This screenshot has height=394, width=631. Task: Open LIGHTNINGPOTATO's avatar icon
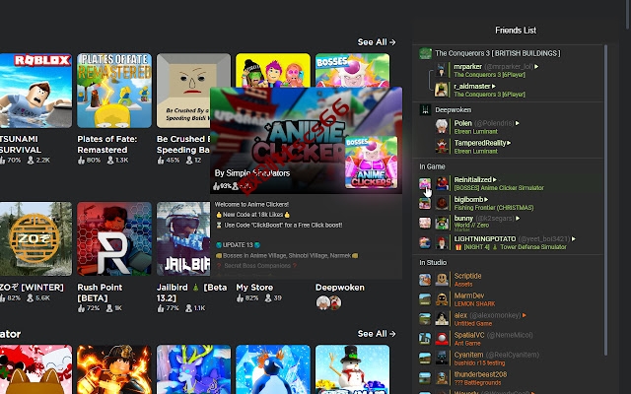[x=442, y=242]
